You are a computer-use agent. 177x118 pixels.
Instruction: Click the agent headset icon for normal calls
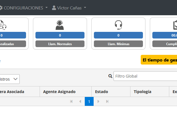60,25
